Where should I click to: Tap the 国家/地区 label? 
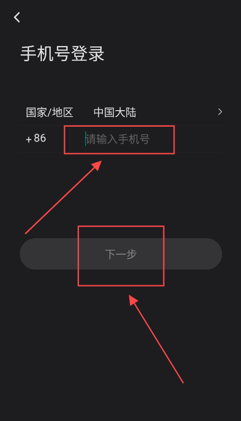pyautogui.click(x=49, y=112)
